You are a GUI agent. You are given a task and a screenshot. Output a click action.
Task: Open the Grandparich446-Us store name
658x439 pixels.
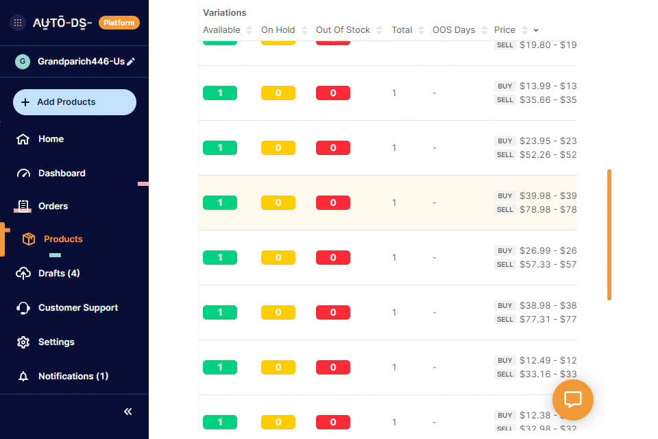tap(81, 61)
